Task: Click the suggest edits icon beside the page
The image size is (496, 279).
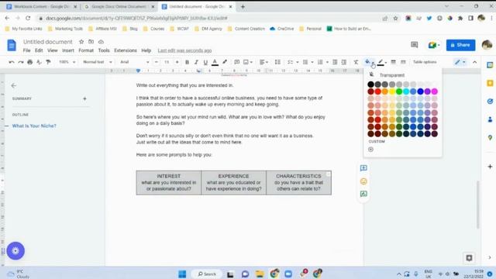Action: 363,194
